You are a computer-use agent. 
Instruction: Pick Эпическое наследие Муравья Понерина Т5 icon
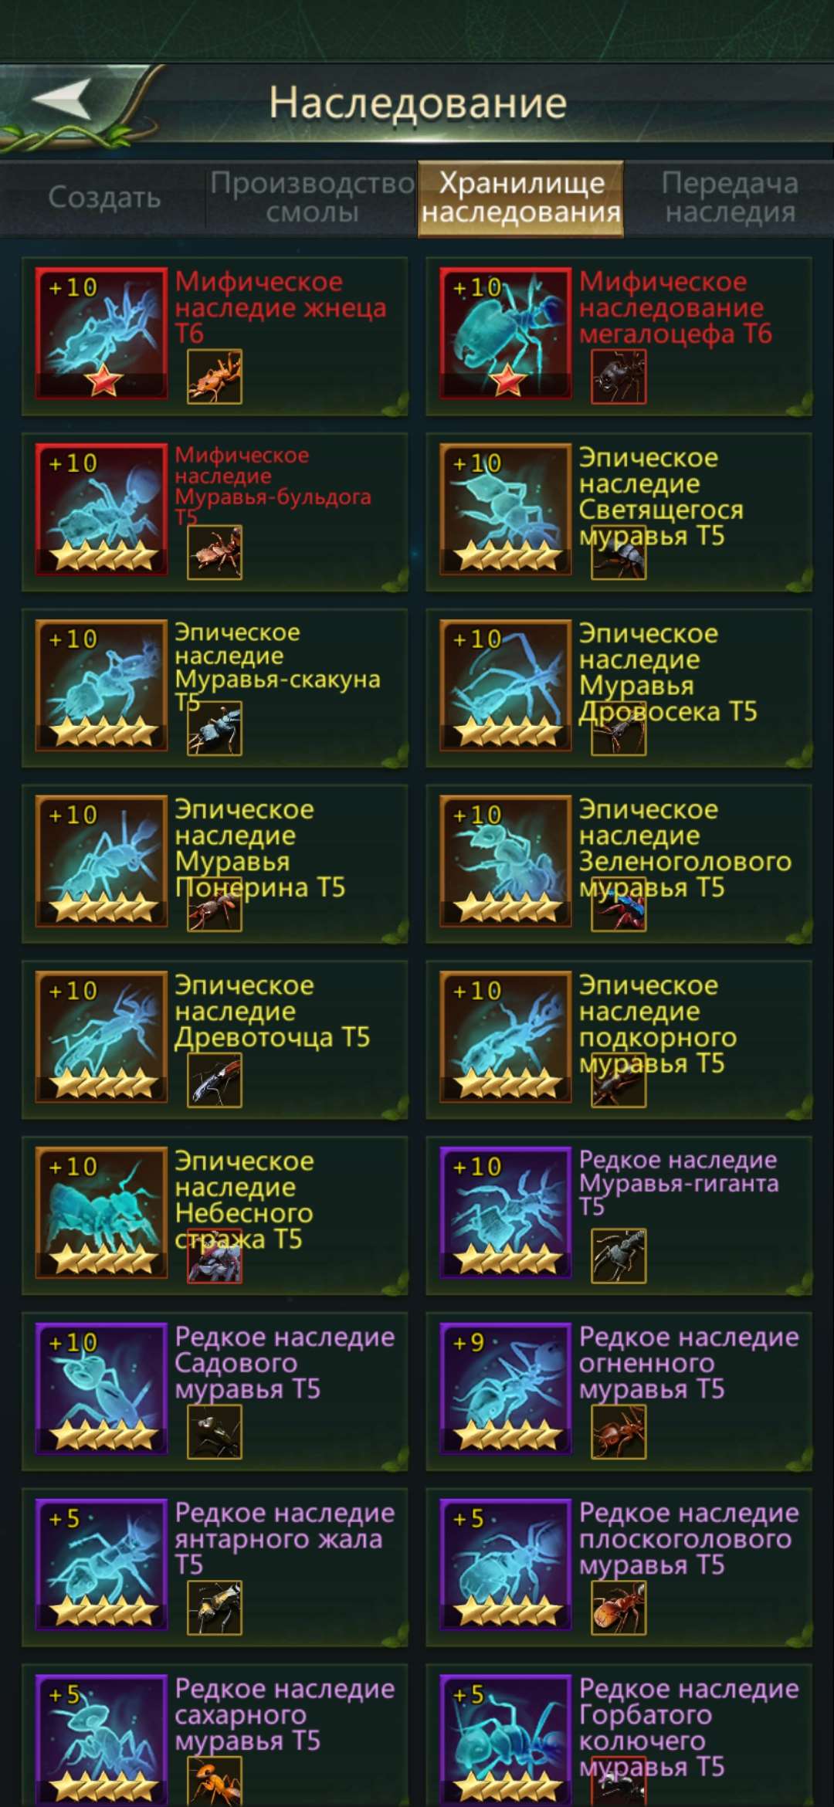pyautogui.click(x=101, y=861)
